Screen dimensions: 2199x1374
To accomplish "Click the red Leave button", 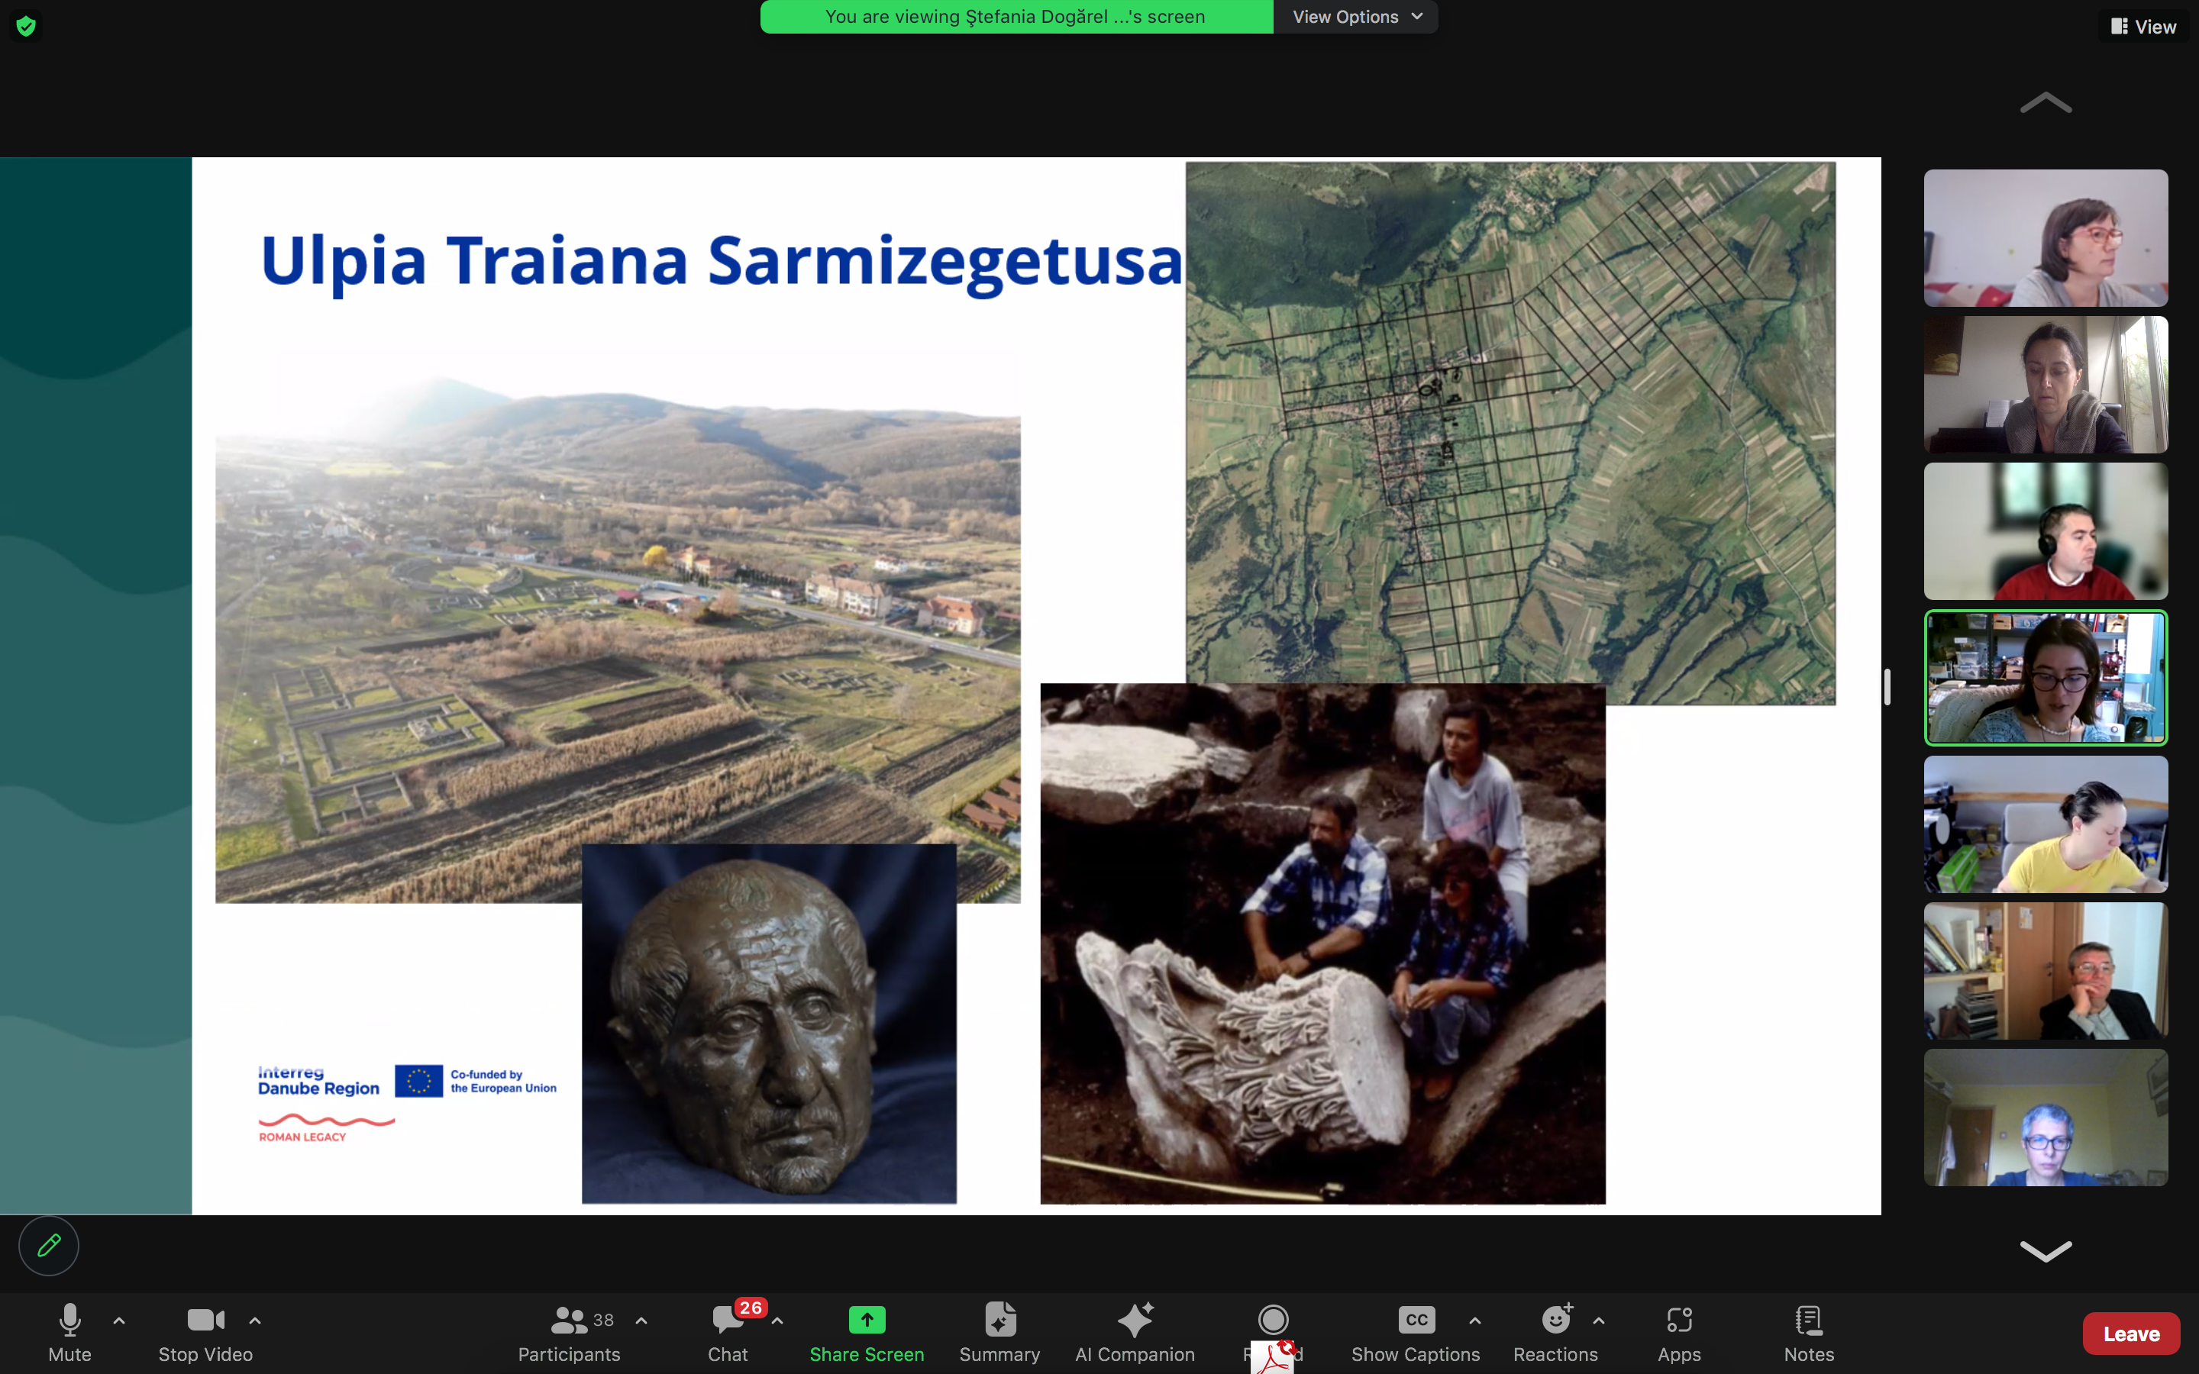I will click(2131, 1333).
